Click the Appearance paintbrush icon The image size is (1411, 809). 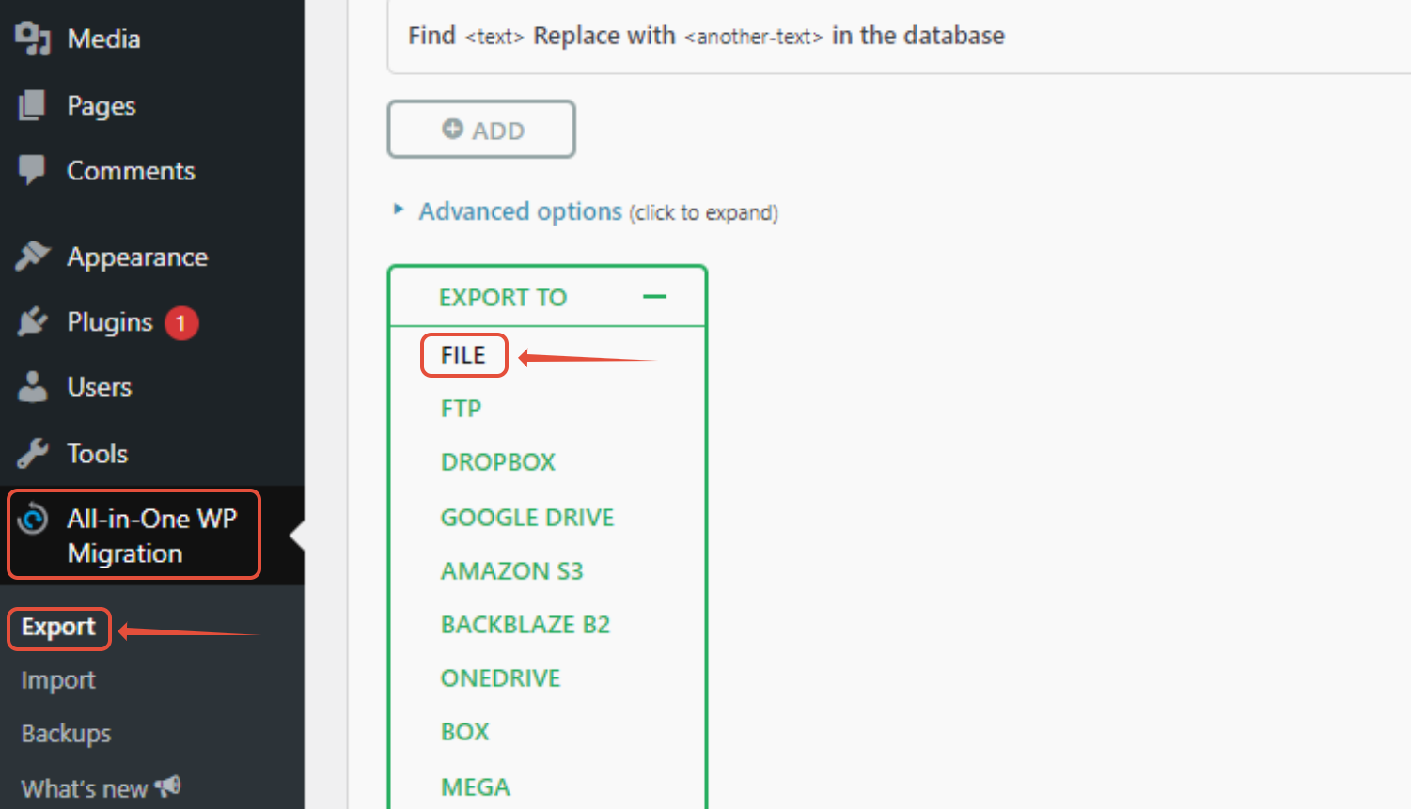[x=32, y=256]
